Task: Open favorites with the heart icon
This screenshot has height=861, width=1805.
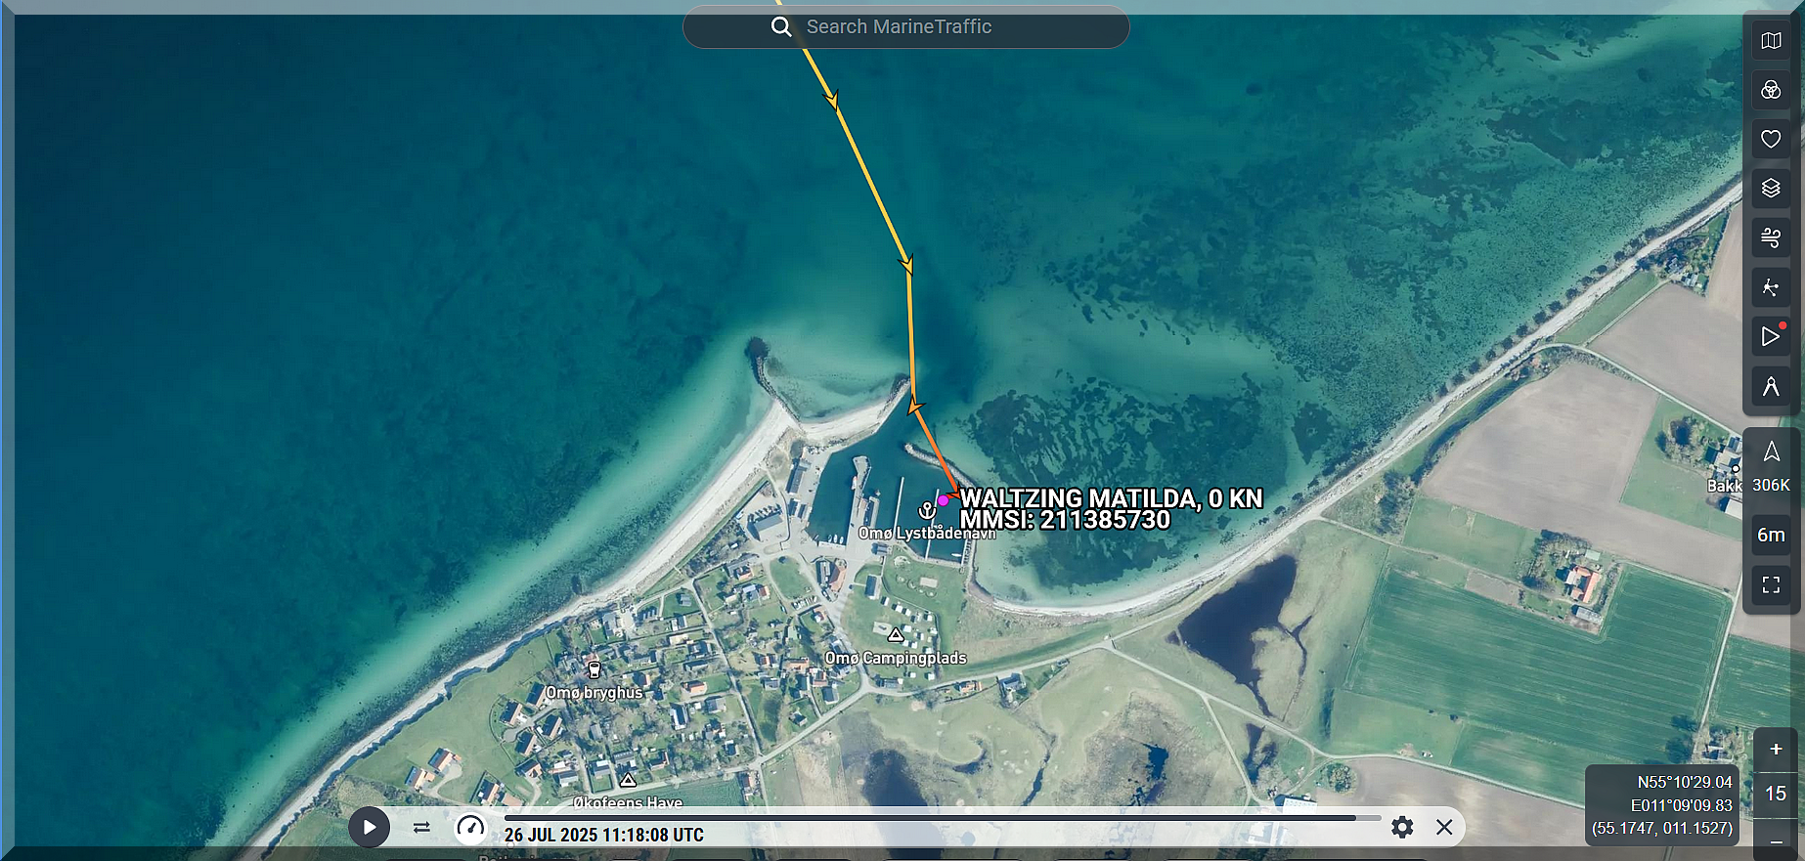Action: click(1771, 140)
